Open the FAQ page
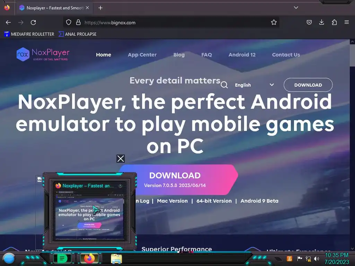 pyautogui.click(x=207, y=55)
